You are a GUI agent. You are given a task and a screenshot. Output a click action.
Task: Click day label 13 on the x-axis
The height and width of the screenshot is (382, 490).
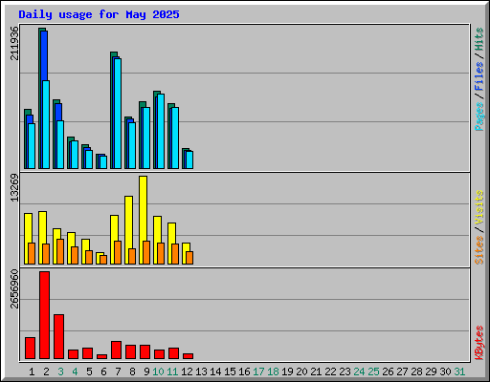pos(201,371)
